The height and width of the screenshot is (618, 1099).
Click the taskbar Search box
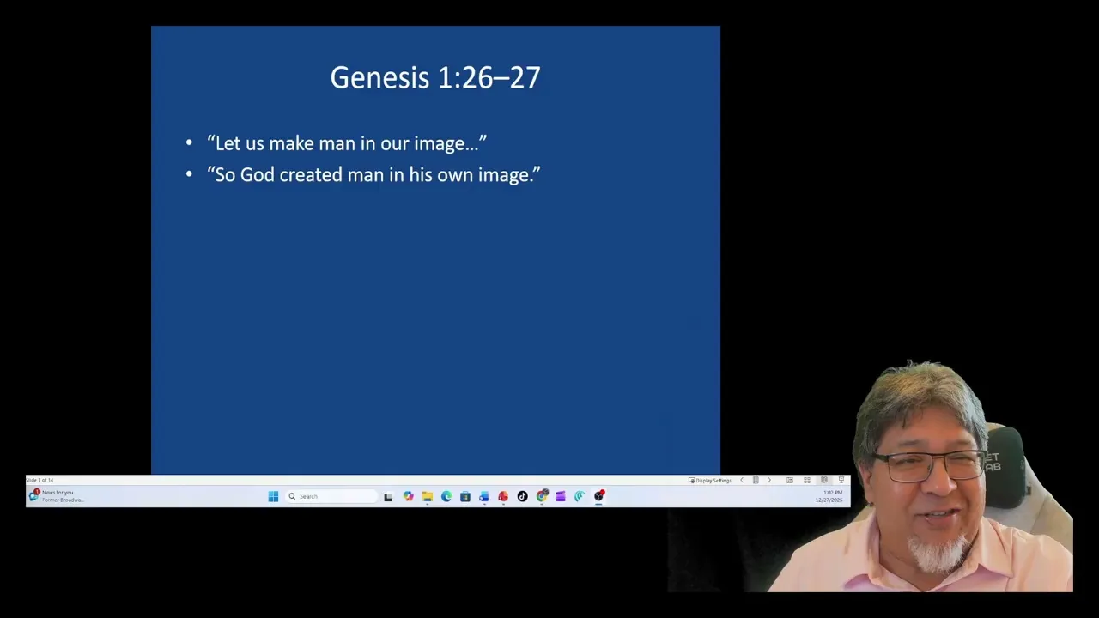[332, 496]
